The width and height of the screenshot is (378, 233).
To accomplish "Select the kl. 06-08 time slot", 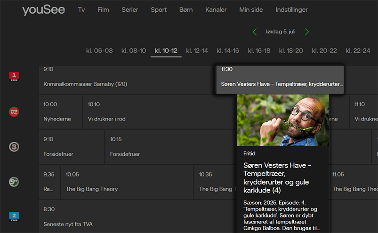I will (x=99, y=51).
